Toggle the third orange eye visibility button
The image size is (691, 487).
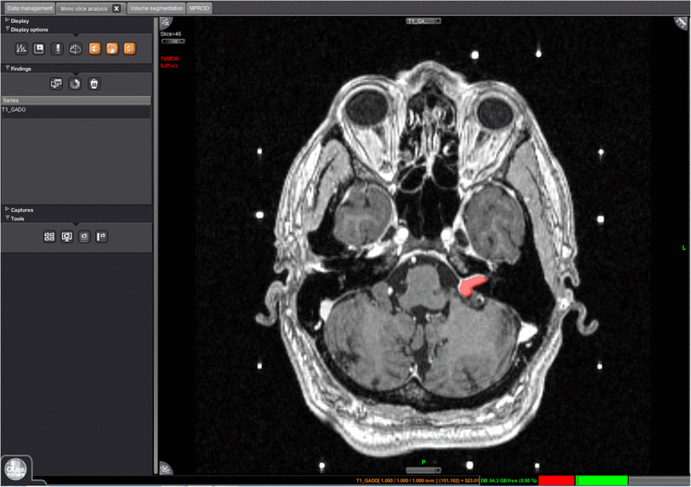pyautogui.click(x=130, y=49)
